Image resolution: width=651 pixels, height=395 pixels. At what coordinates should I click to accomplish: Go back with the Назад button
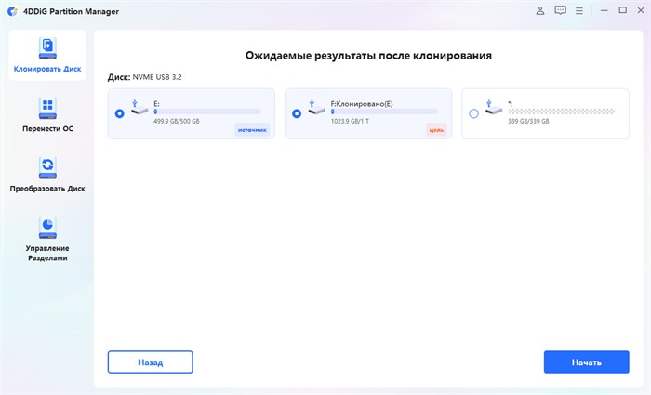pyautogui.click(x=150, y=362)
